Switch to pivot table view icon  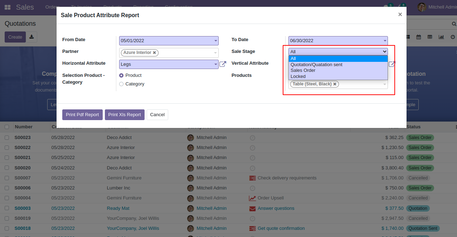tap(430, 37)
